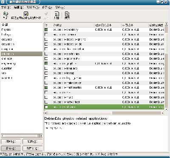
Task: Click the DebianEdu physics description heading
Action: [76, 118]
